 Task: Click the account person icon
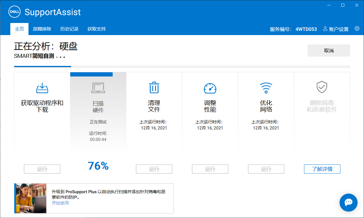coord(325,29)
